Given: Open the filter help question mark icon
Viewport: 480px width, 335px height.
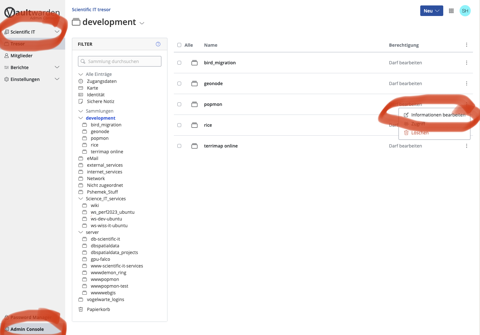Looking at the screenshot, I should tap(158, 44).
